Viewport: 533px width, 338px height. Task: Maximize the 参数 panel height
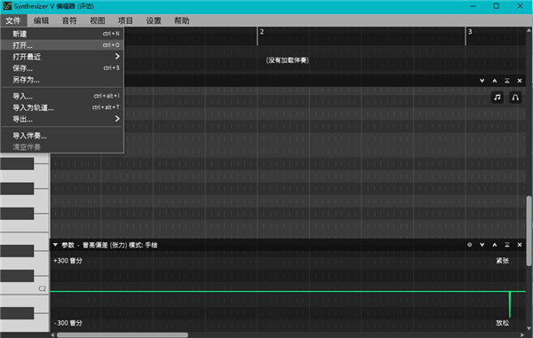click(x=507, y=245)
